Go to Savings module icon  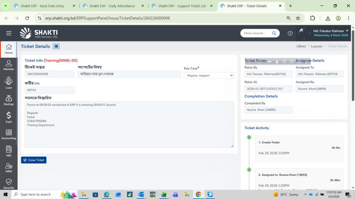(9, 100)
